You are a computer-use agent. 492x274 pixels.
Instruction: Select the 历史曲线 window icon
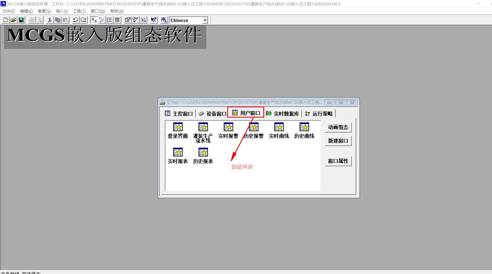[x=304, y=131]
